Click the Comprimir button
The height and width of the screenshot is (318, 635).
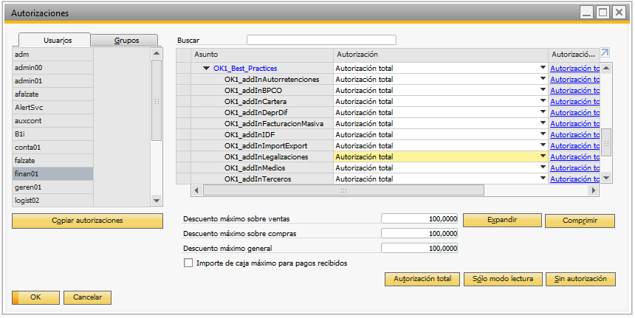(x=579, y=221)
